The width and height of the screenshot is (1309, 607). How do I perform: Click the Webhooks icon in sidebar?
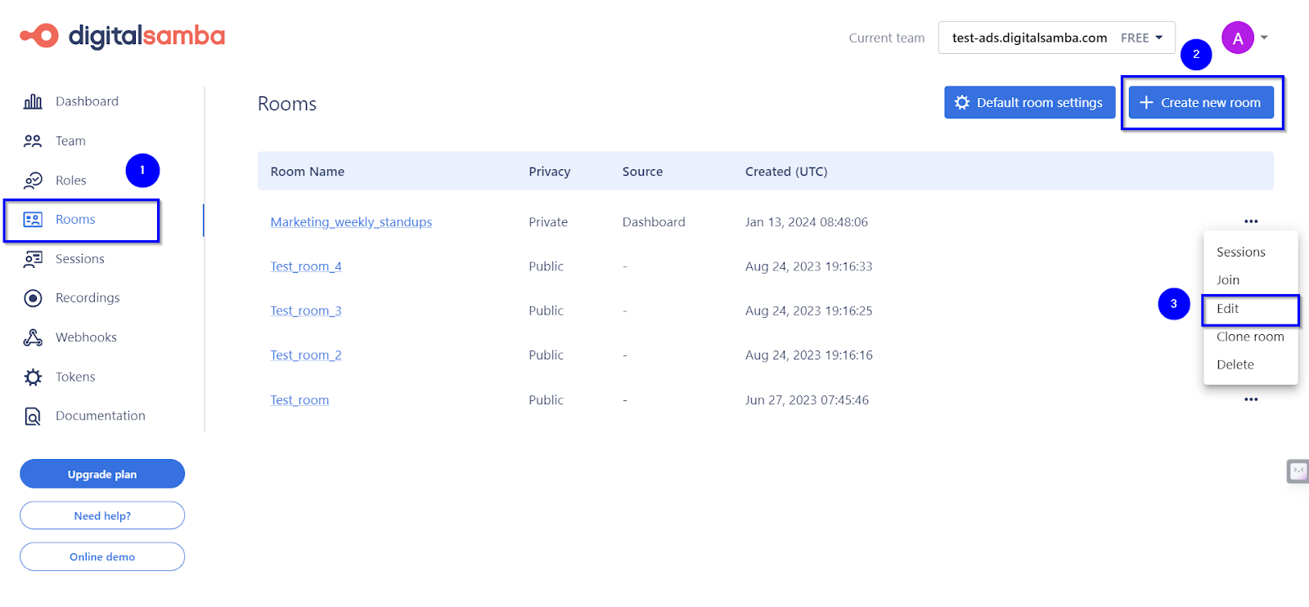point(33,337)
